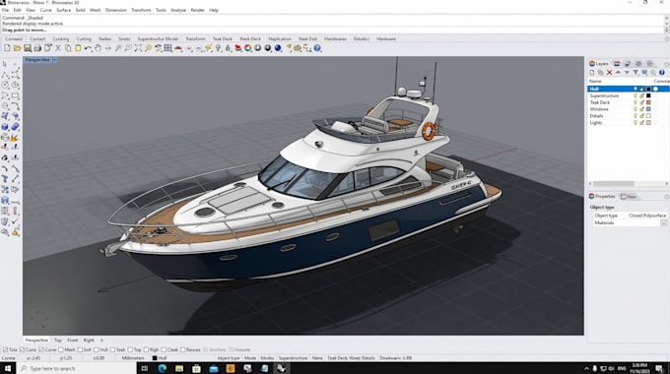This screenshot has height=374, width=670.
Task: Open the Analyze menu
Action: [178, 10]
